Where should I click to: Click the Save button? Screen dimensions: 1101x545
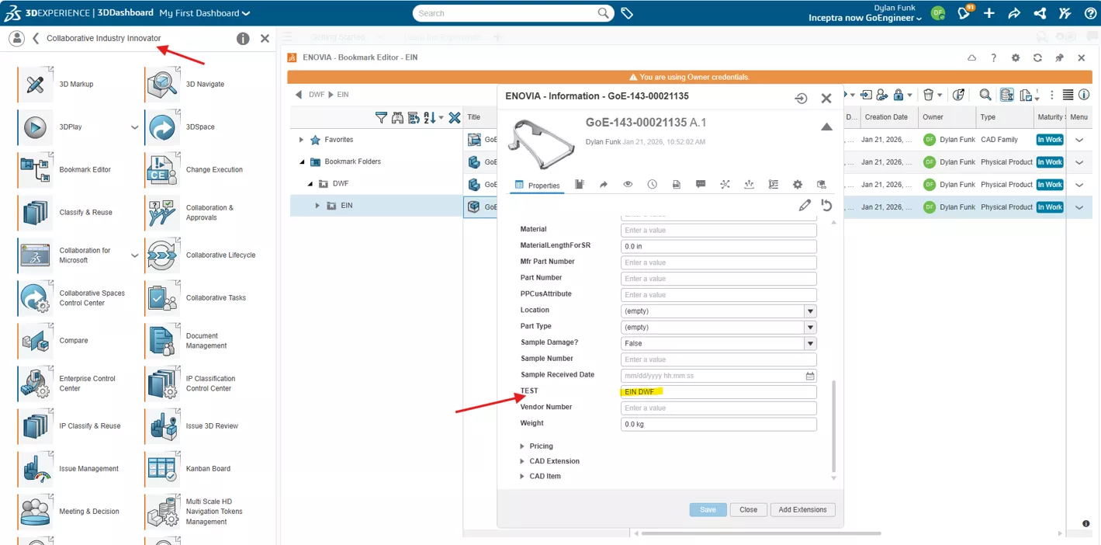coord(708,510)
